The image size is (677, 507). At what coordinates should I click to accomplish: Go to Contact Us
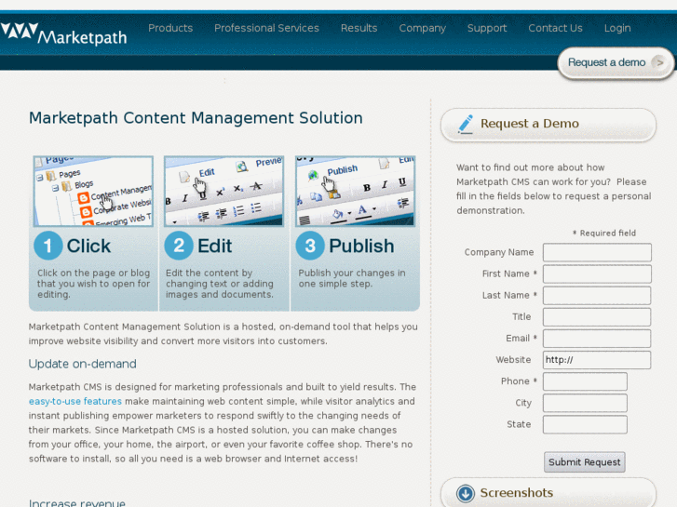pos(555,28)
